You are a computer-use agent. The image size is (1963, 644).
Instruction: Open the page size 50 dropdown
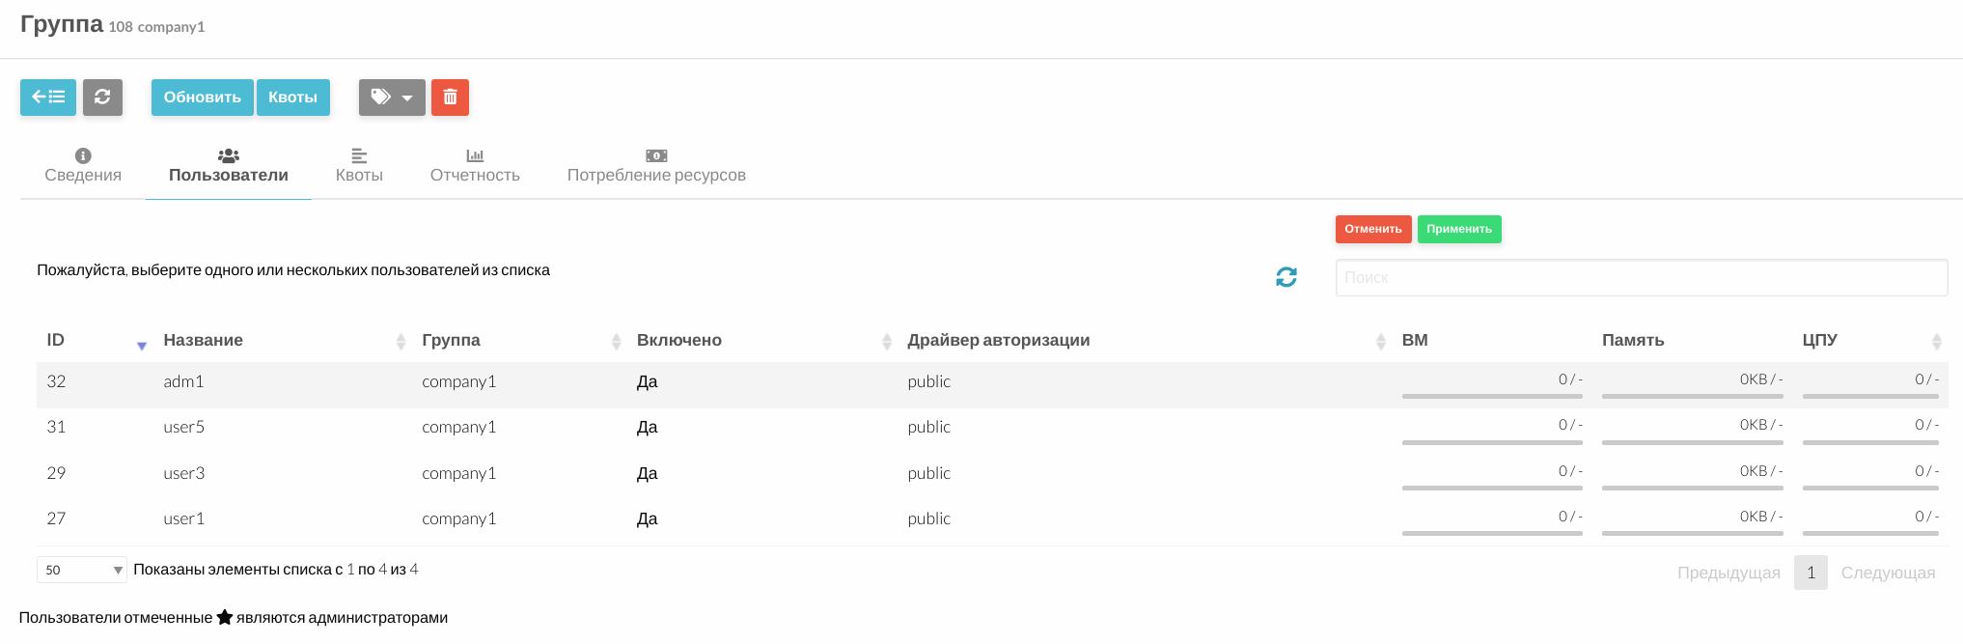82,570
